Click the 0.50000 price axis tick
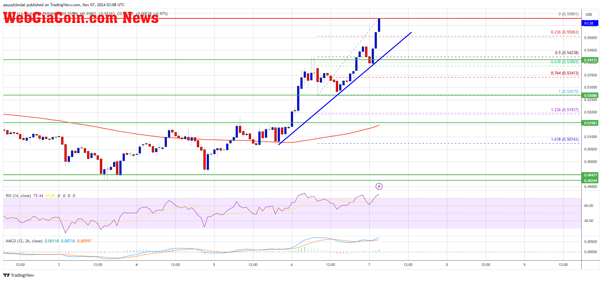 click(591, 162)
